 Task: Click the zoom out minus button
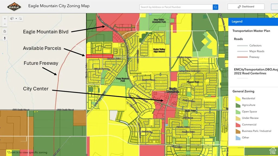pos(5,24)
